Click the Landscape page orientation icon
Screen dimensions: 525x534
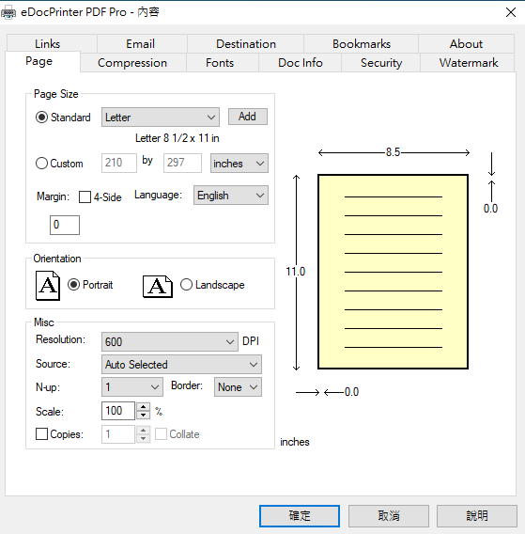pyautogui.click(x=158, y=287)
